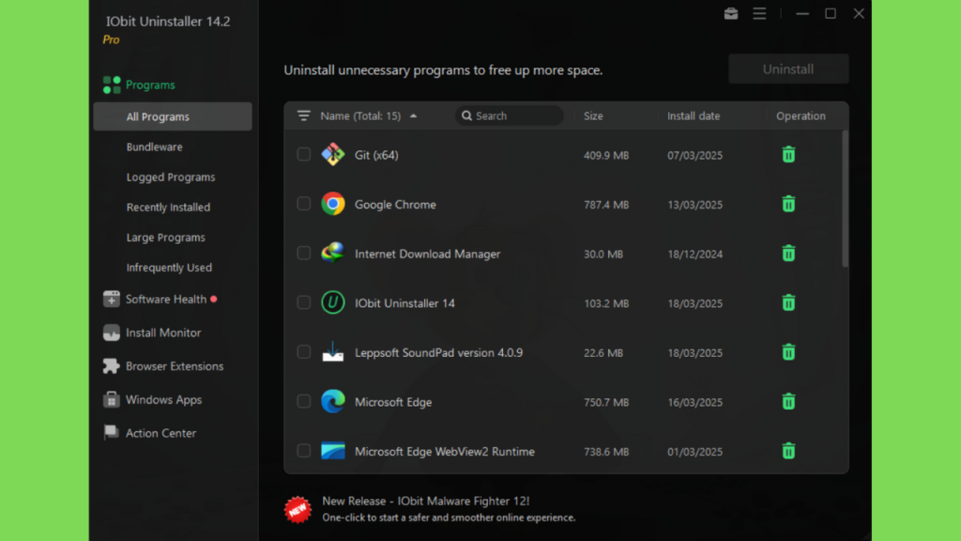The height and width of the screenshot is (541, 961).
Task: Open the toolbox briefcase icon in title bar
Action: (x=730, y=13)
